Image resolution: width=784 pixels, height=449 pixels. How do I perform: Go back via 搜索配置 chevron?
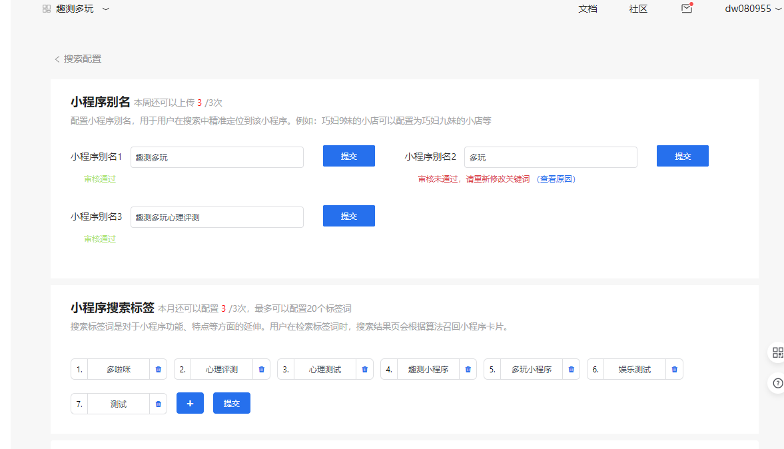[57, 59]
